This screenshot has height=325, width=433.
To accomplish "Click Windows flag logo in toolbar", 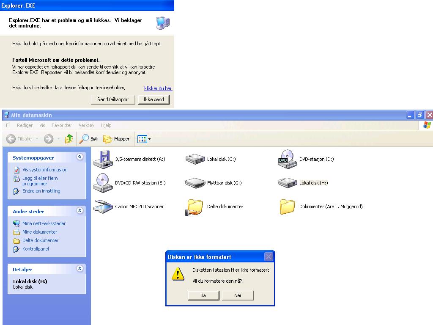I will [x=427, y=125].
